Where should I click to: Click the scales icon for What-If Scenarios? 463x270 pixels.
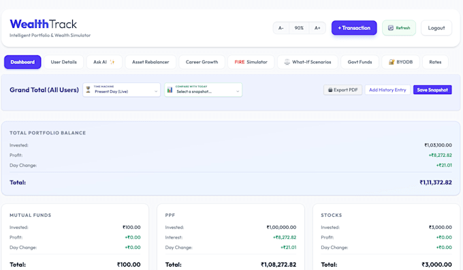[x=287, y=62]
